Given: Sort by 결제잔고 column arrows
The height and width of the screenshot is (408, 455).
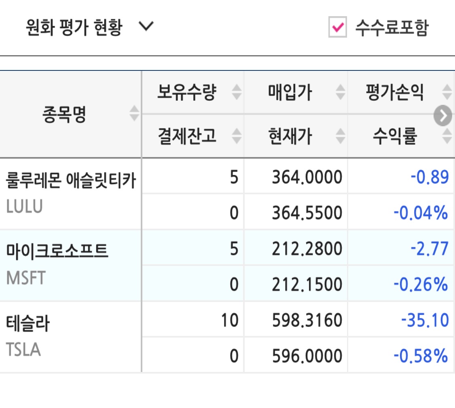Looking at the screenshot, I should (237, 136).
